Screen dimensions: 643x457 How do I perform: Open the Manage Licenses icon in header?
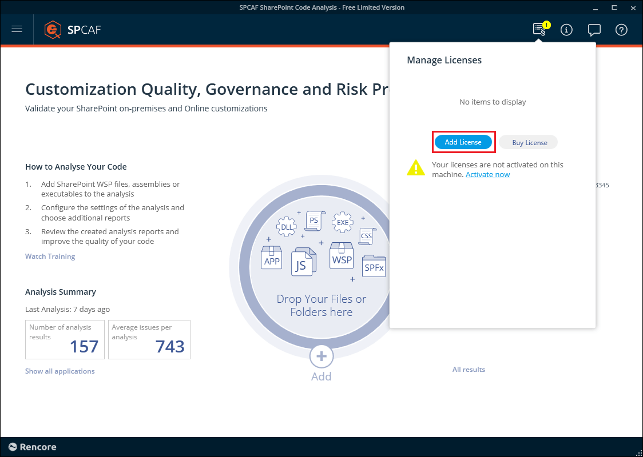pos(539,29)
